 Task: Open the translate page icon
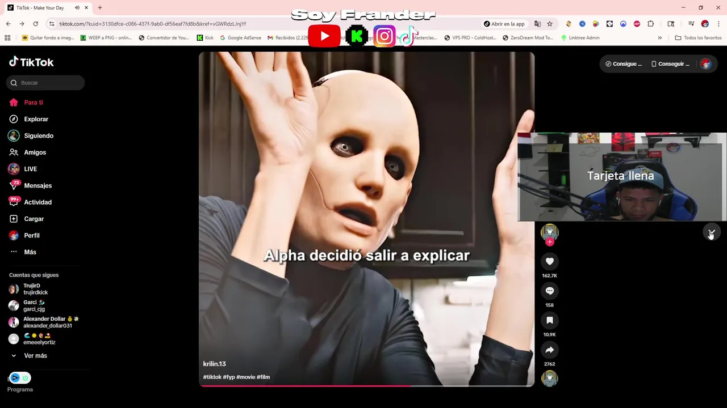(x=537, y=24)
